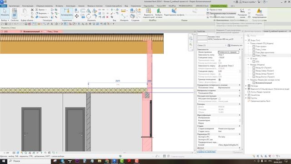Open Выбор dropdown under Modify tool
291x164 pixels.
click(5, 20)
